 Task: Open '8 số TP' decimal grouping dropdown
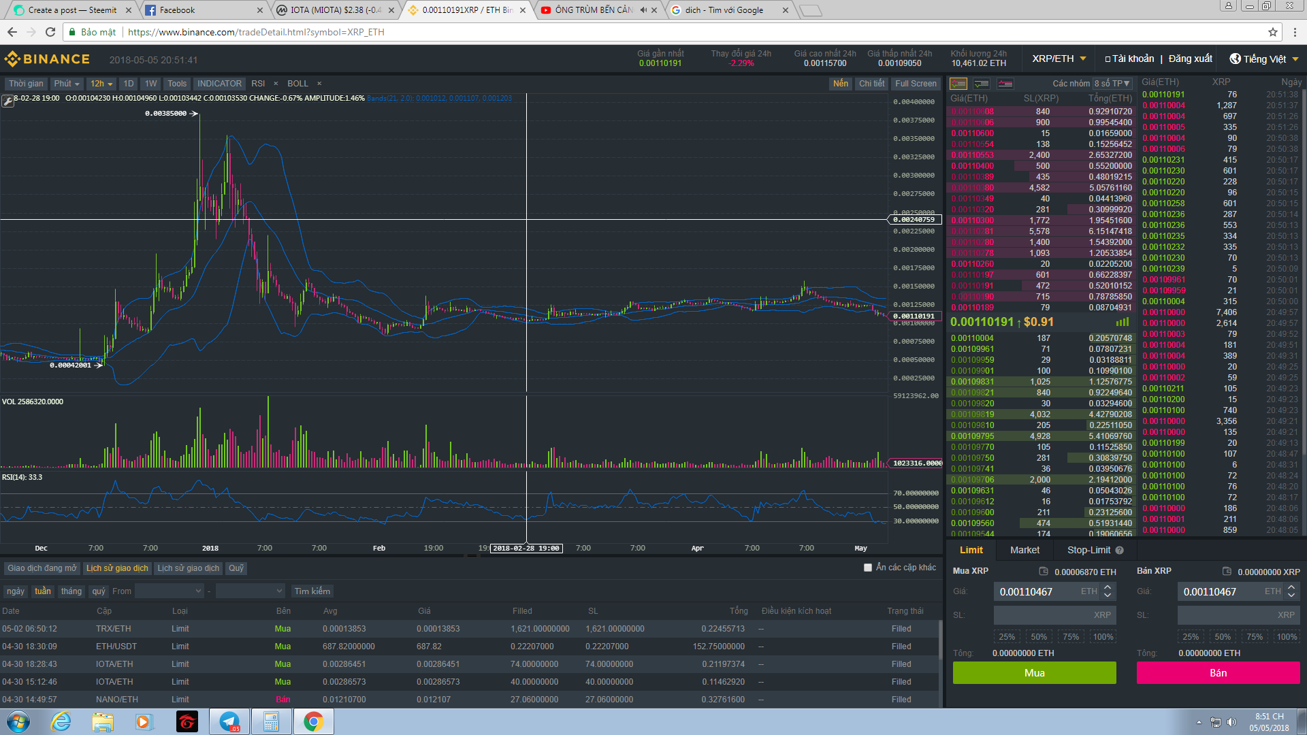point(1112,84)
